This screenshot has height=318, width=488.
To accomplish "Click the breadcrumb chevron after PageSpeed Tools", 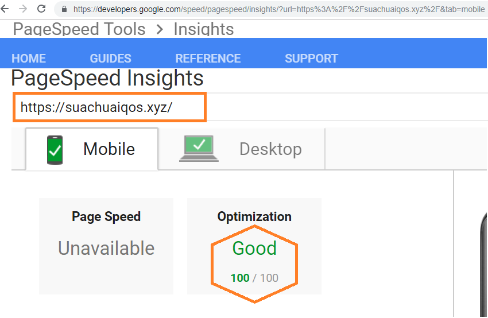I will [160, 29].
